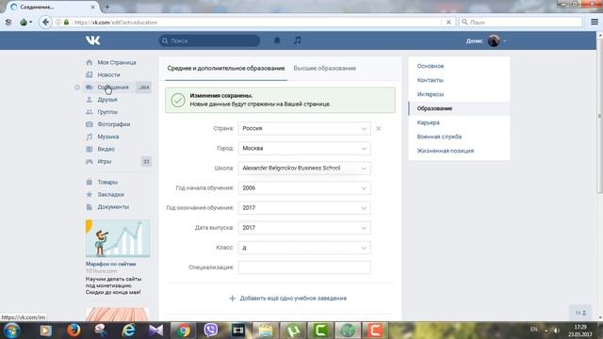Open the user menu arrow beside Денис
This screenshot has height=339, width=603.
[505, 40]
